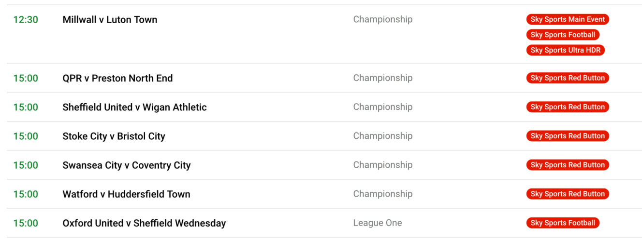This screenshot has height=241, width=642.
Task: Click Sky Sports Football badge for Millwall match
Action: click(x=563, y=35)
